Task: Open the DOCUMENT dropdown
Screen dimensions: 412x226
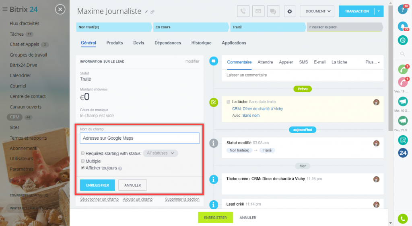Action: point(317,11)
